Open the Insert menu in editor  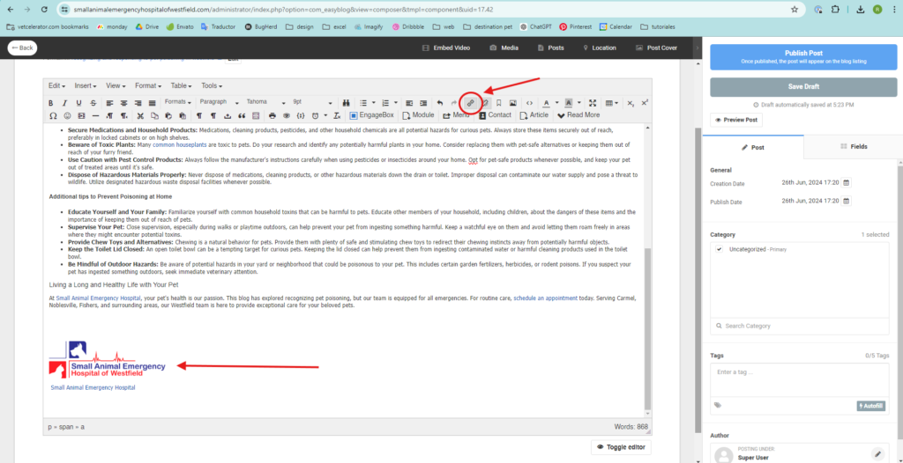pyautogui.click(x=86, y=85)
